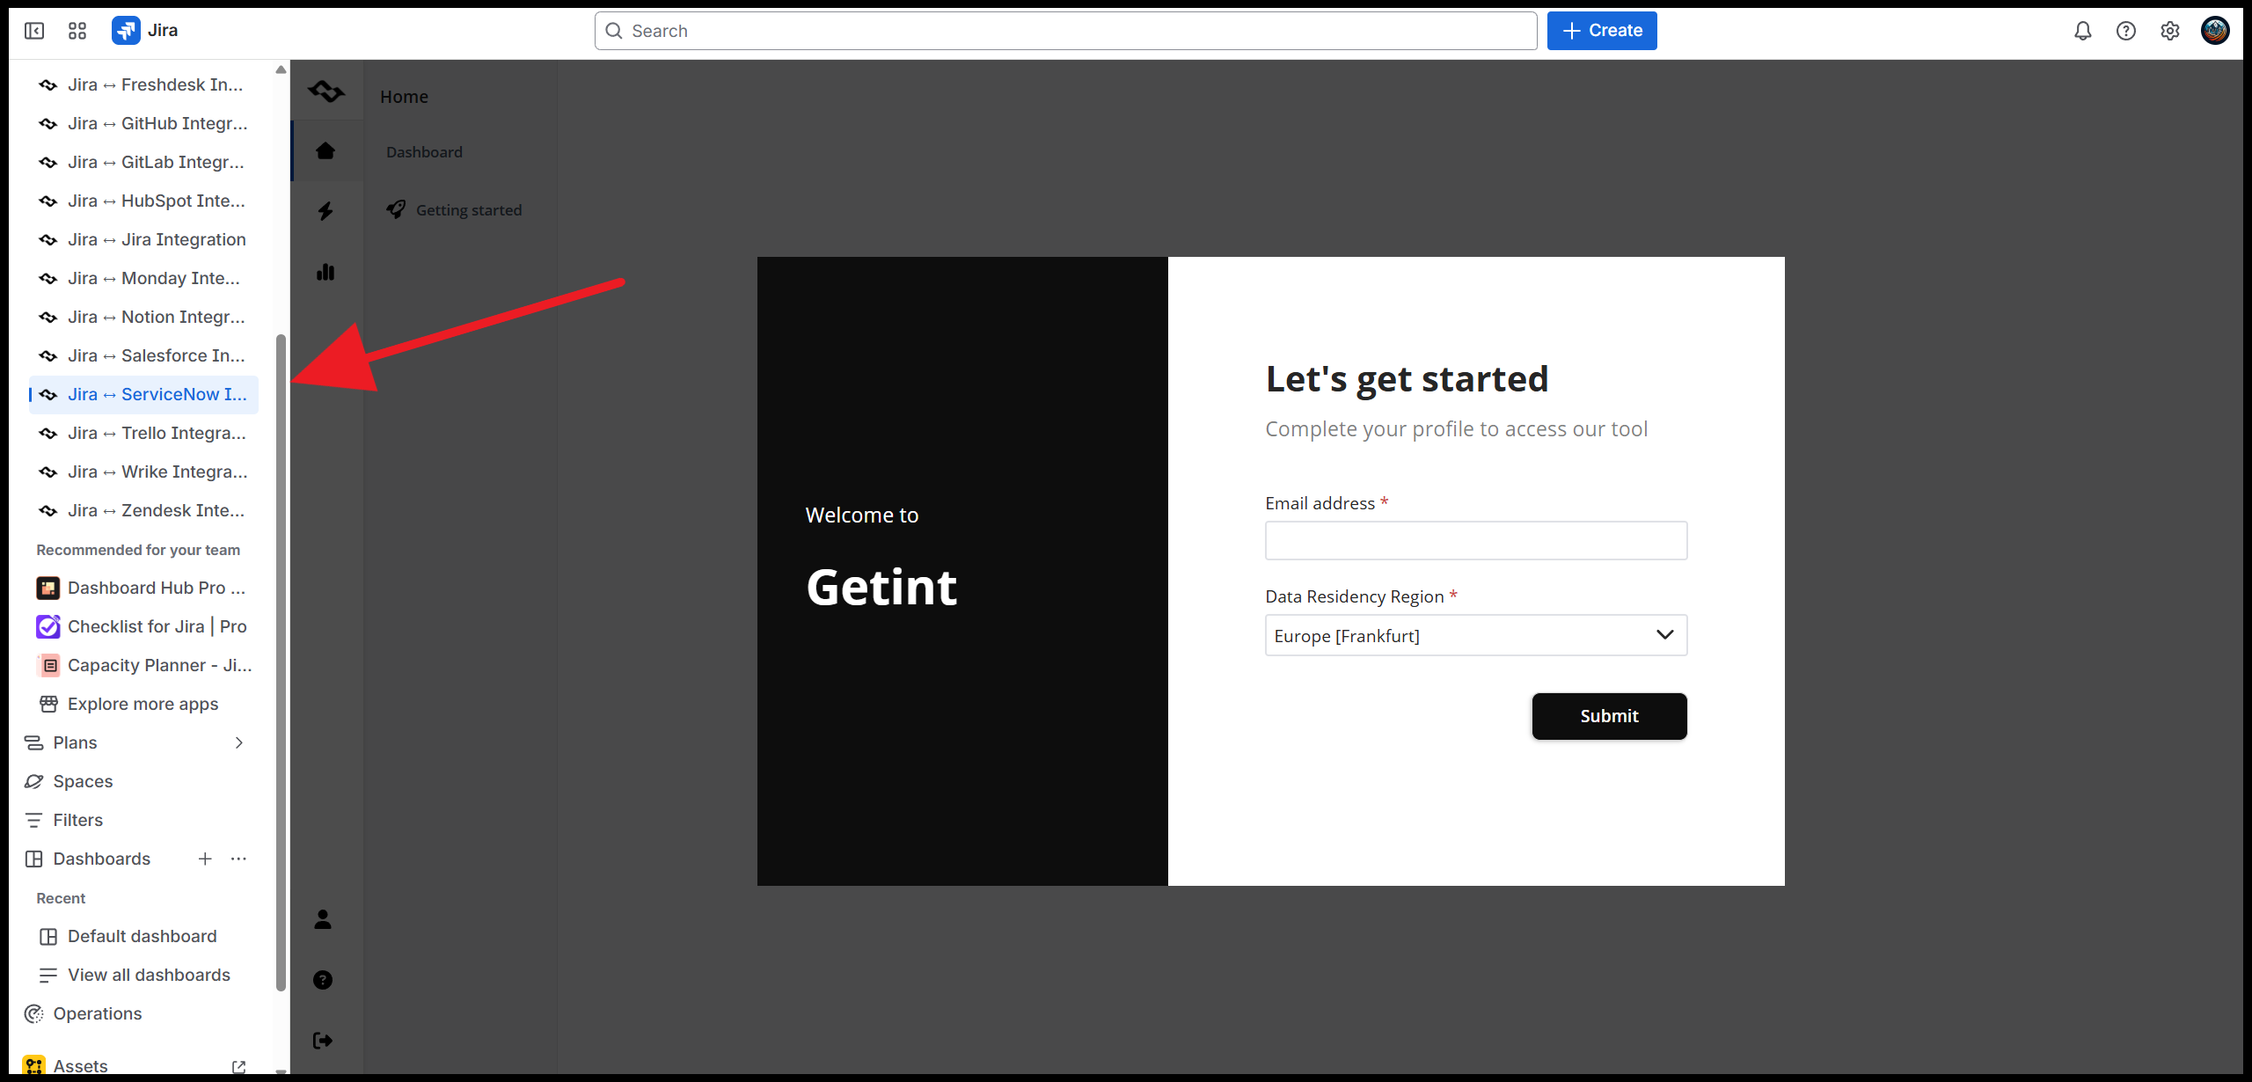This screenshot has width=2252, height=1082.
Task: Open the Getint bar chart reports icon
Action: coord(325,272)
